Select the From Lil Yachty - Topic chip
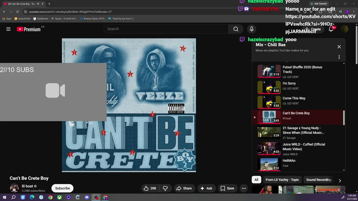 [x=282, y=180]
